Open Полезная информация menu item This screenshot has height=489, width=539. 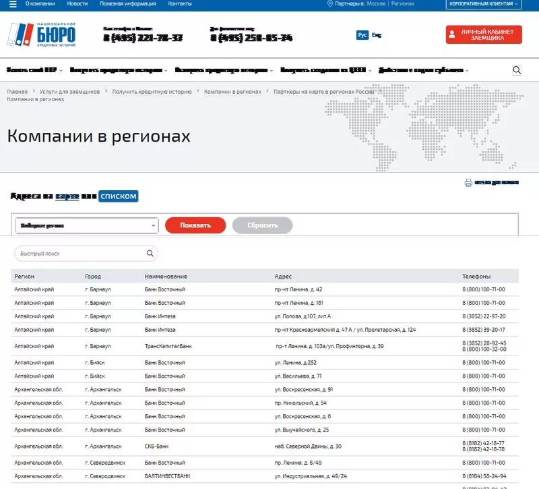[128, 4]
